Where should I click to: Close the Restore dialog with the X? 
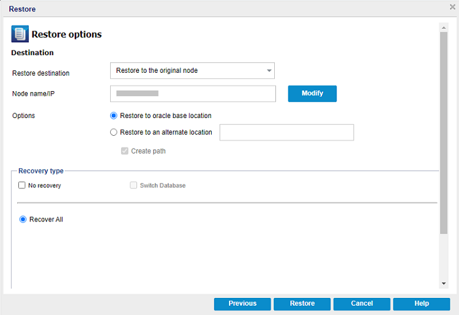click(452, 7)
